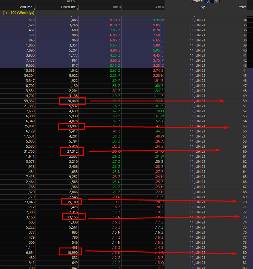Click volume 34,204 in the strike 45 row
The width and height of the screenshot is (253, 269).
point(29,76)
